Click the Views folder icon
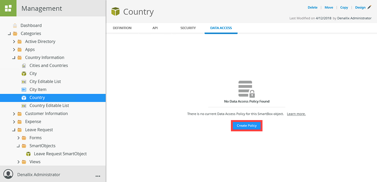Image resolution: width=377 pixels, height=182 pixels. (24, 162)
